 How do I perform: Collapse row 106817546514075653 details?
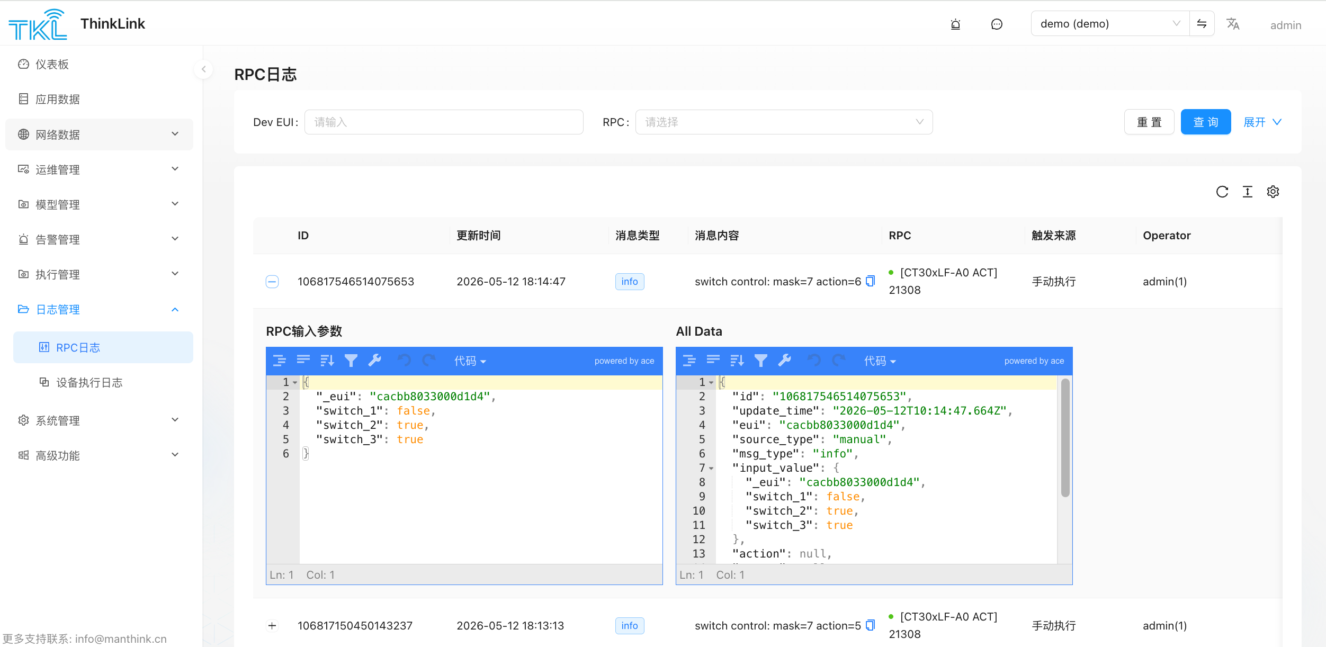(x=272, y=282)
